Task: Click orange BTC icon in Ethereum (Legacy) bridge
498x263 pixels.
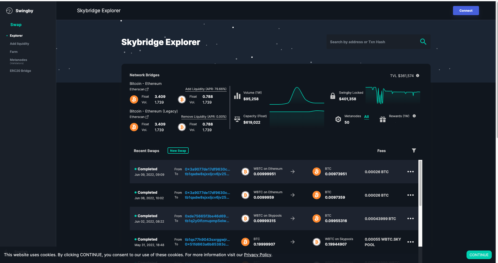Action: [134, 127]
